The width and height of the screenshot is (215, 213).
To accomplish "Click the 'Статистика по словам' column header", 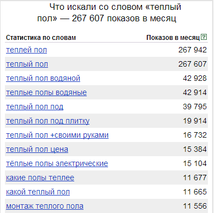I will [x=41, y=38].
